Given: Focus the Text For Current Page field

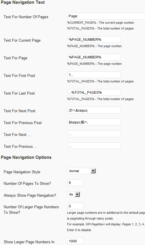Looking at the screenshot, I should (x=94, y=40).
